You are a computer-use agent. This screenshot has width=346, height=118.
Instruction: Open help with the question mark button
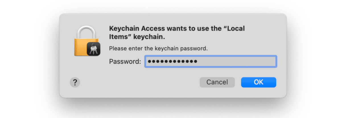tap(75, 82)
